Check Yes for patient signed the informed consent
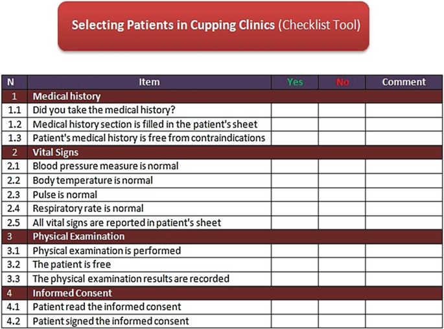Screen dimensions: 444x329 tap(294, 321)
